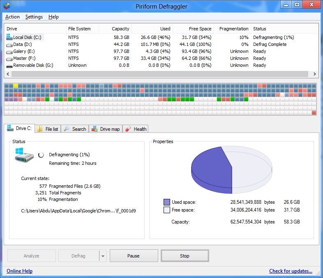The image size is (323, 278).
Task: Open the Defrag button dropdown arrow
Action: pyautogui.click(x=103, y=256)
